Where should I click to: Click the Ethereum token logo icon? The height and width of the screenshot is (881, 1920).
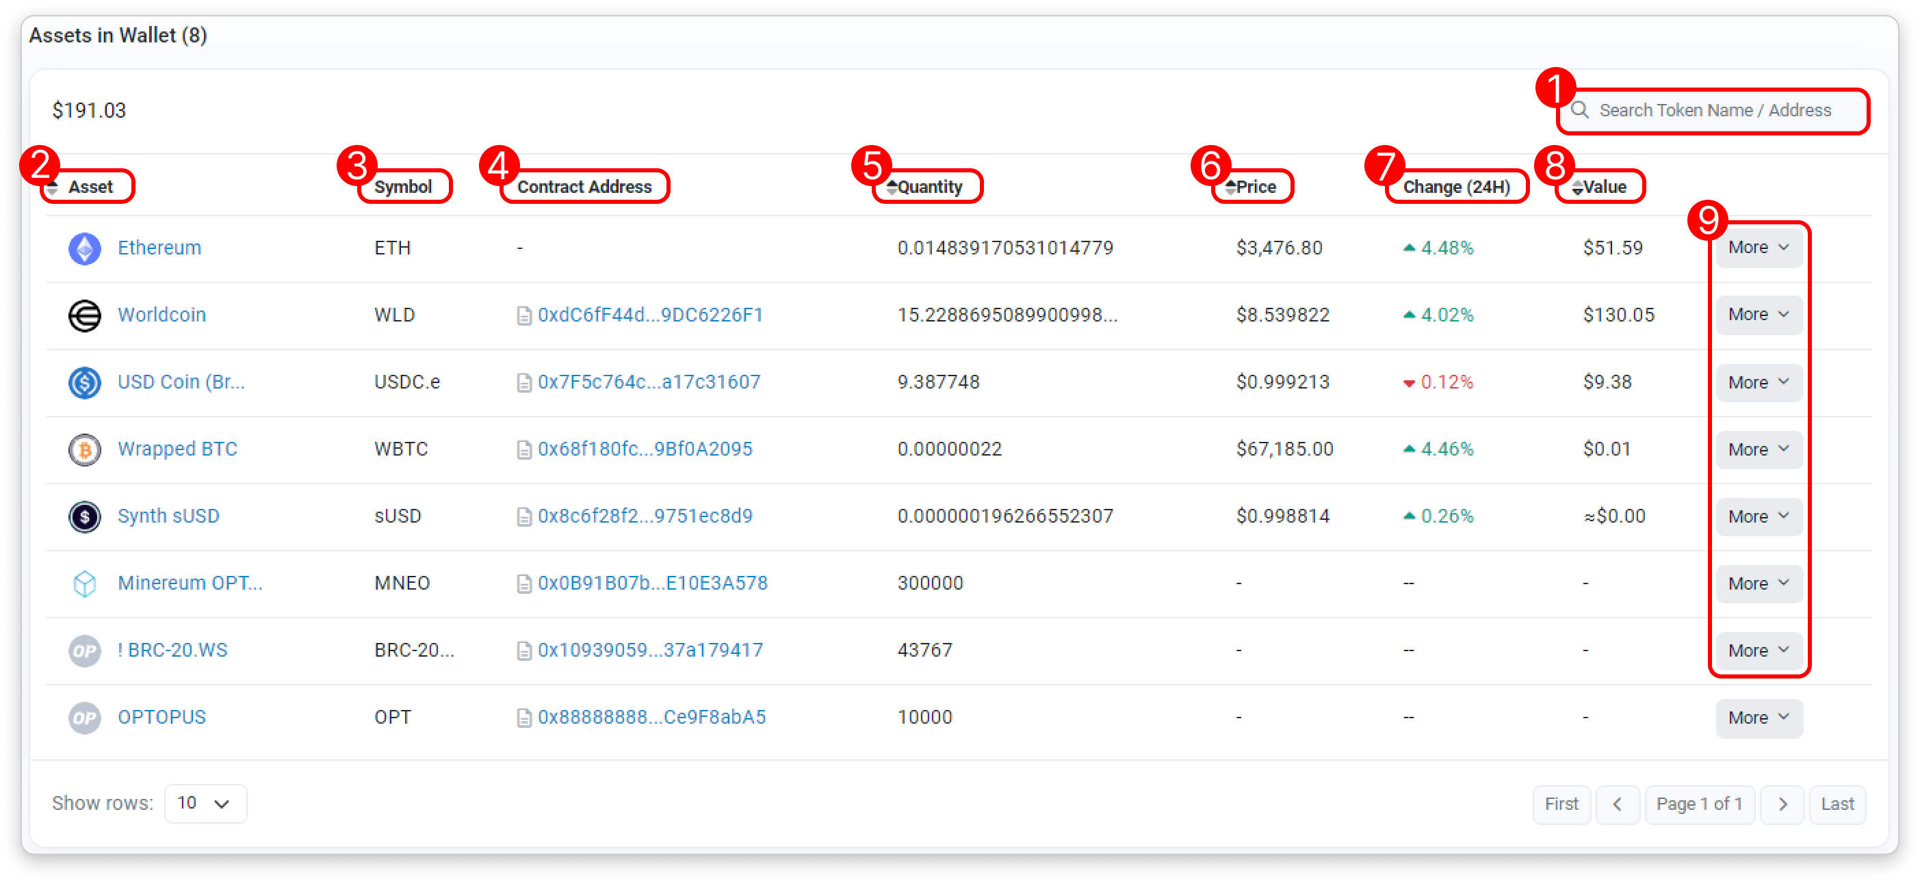coord(84,248)
